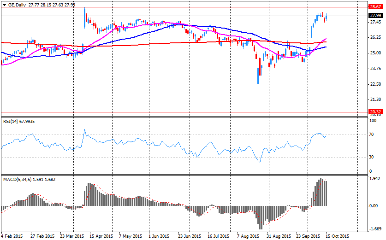Click the MACD 0.00 scale value

coord(374,206)
